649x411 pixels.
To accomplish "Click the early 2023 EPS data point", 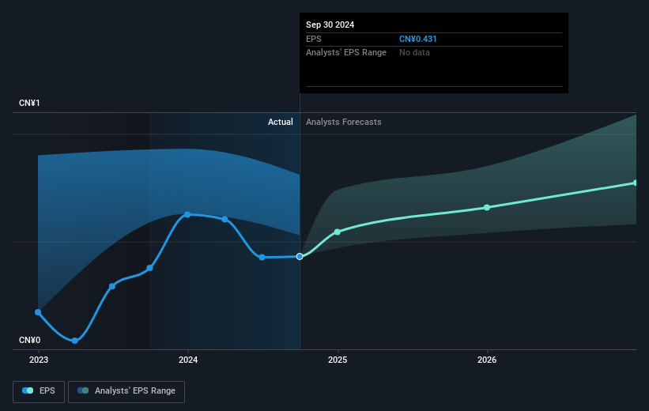I will click(38, 312).
